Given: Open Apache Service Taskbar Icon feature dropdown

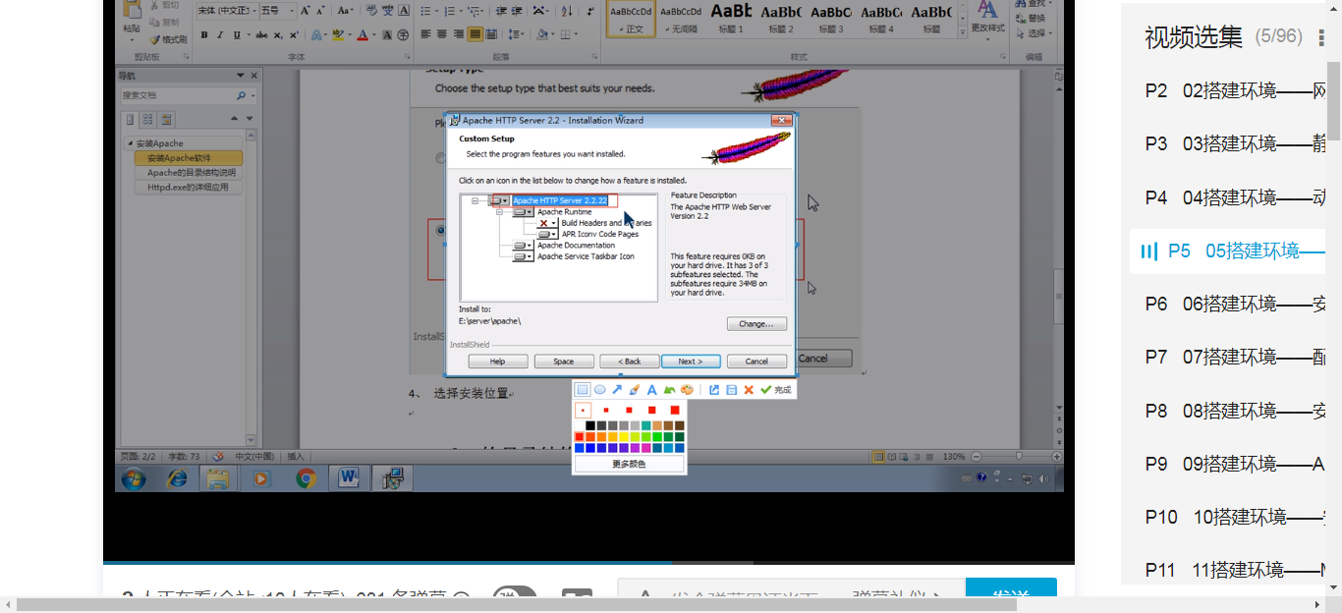Looking at the screenshot, I should point(524,256).
